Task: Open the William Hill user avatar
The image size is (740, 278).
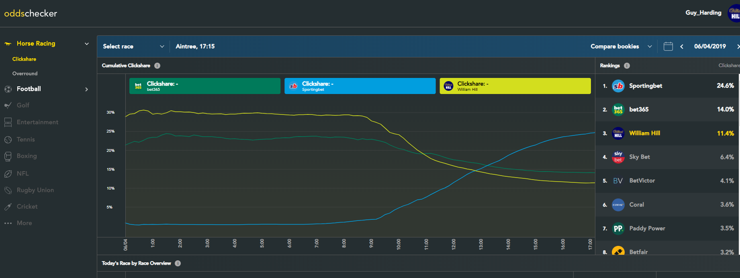Action: [x=735, y=13]
